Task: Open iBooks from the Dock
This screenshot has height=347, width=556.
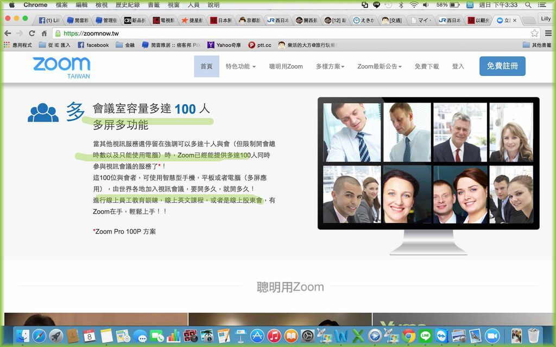Action: click(291, 335)
